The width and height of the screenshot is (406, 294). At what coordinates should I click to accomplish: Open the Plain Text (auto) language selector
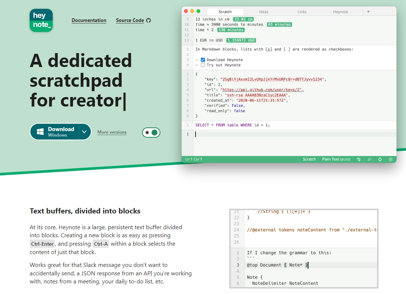[336, 159]
